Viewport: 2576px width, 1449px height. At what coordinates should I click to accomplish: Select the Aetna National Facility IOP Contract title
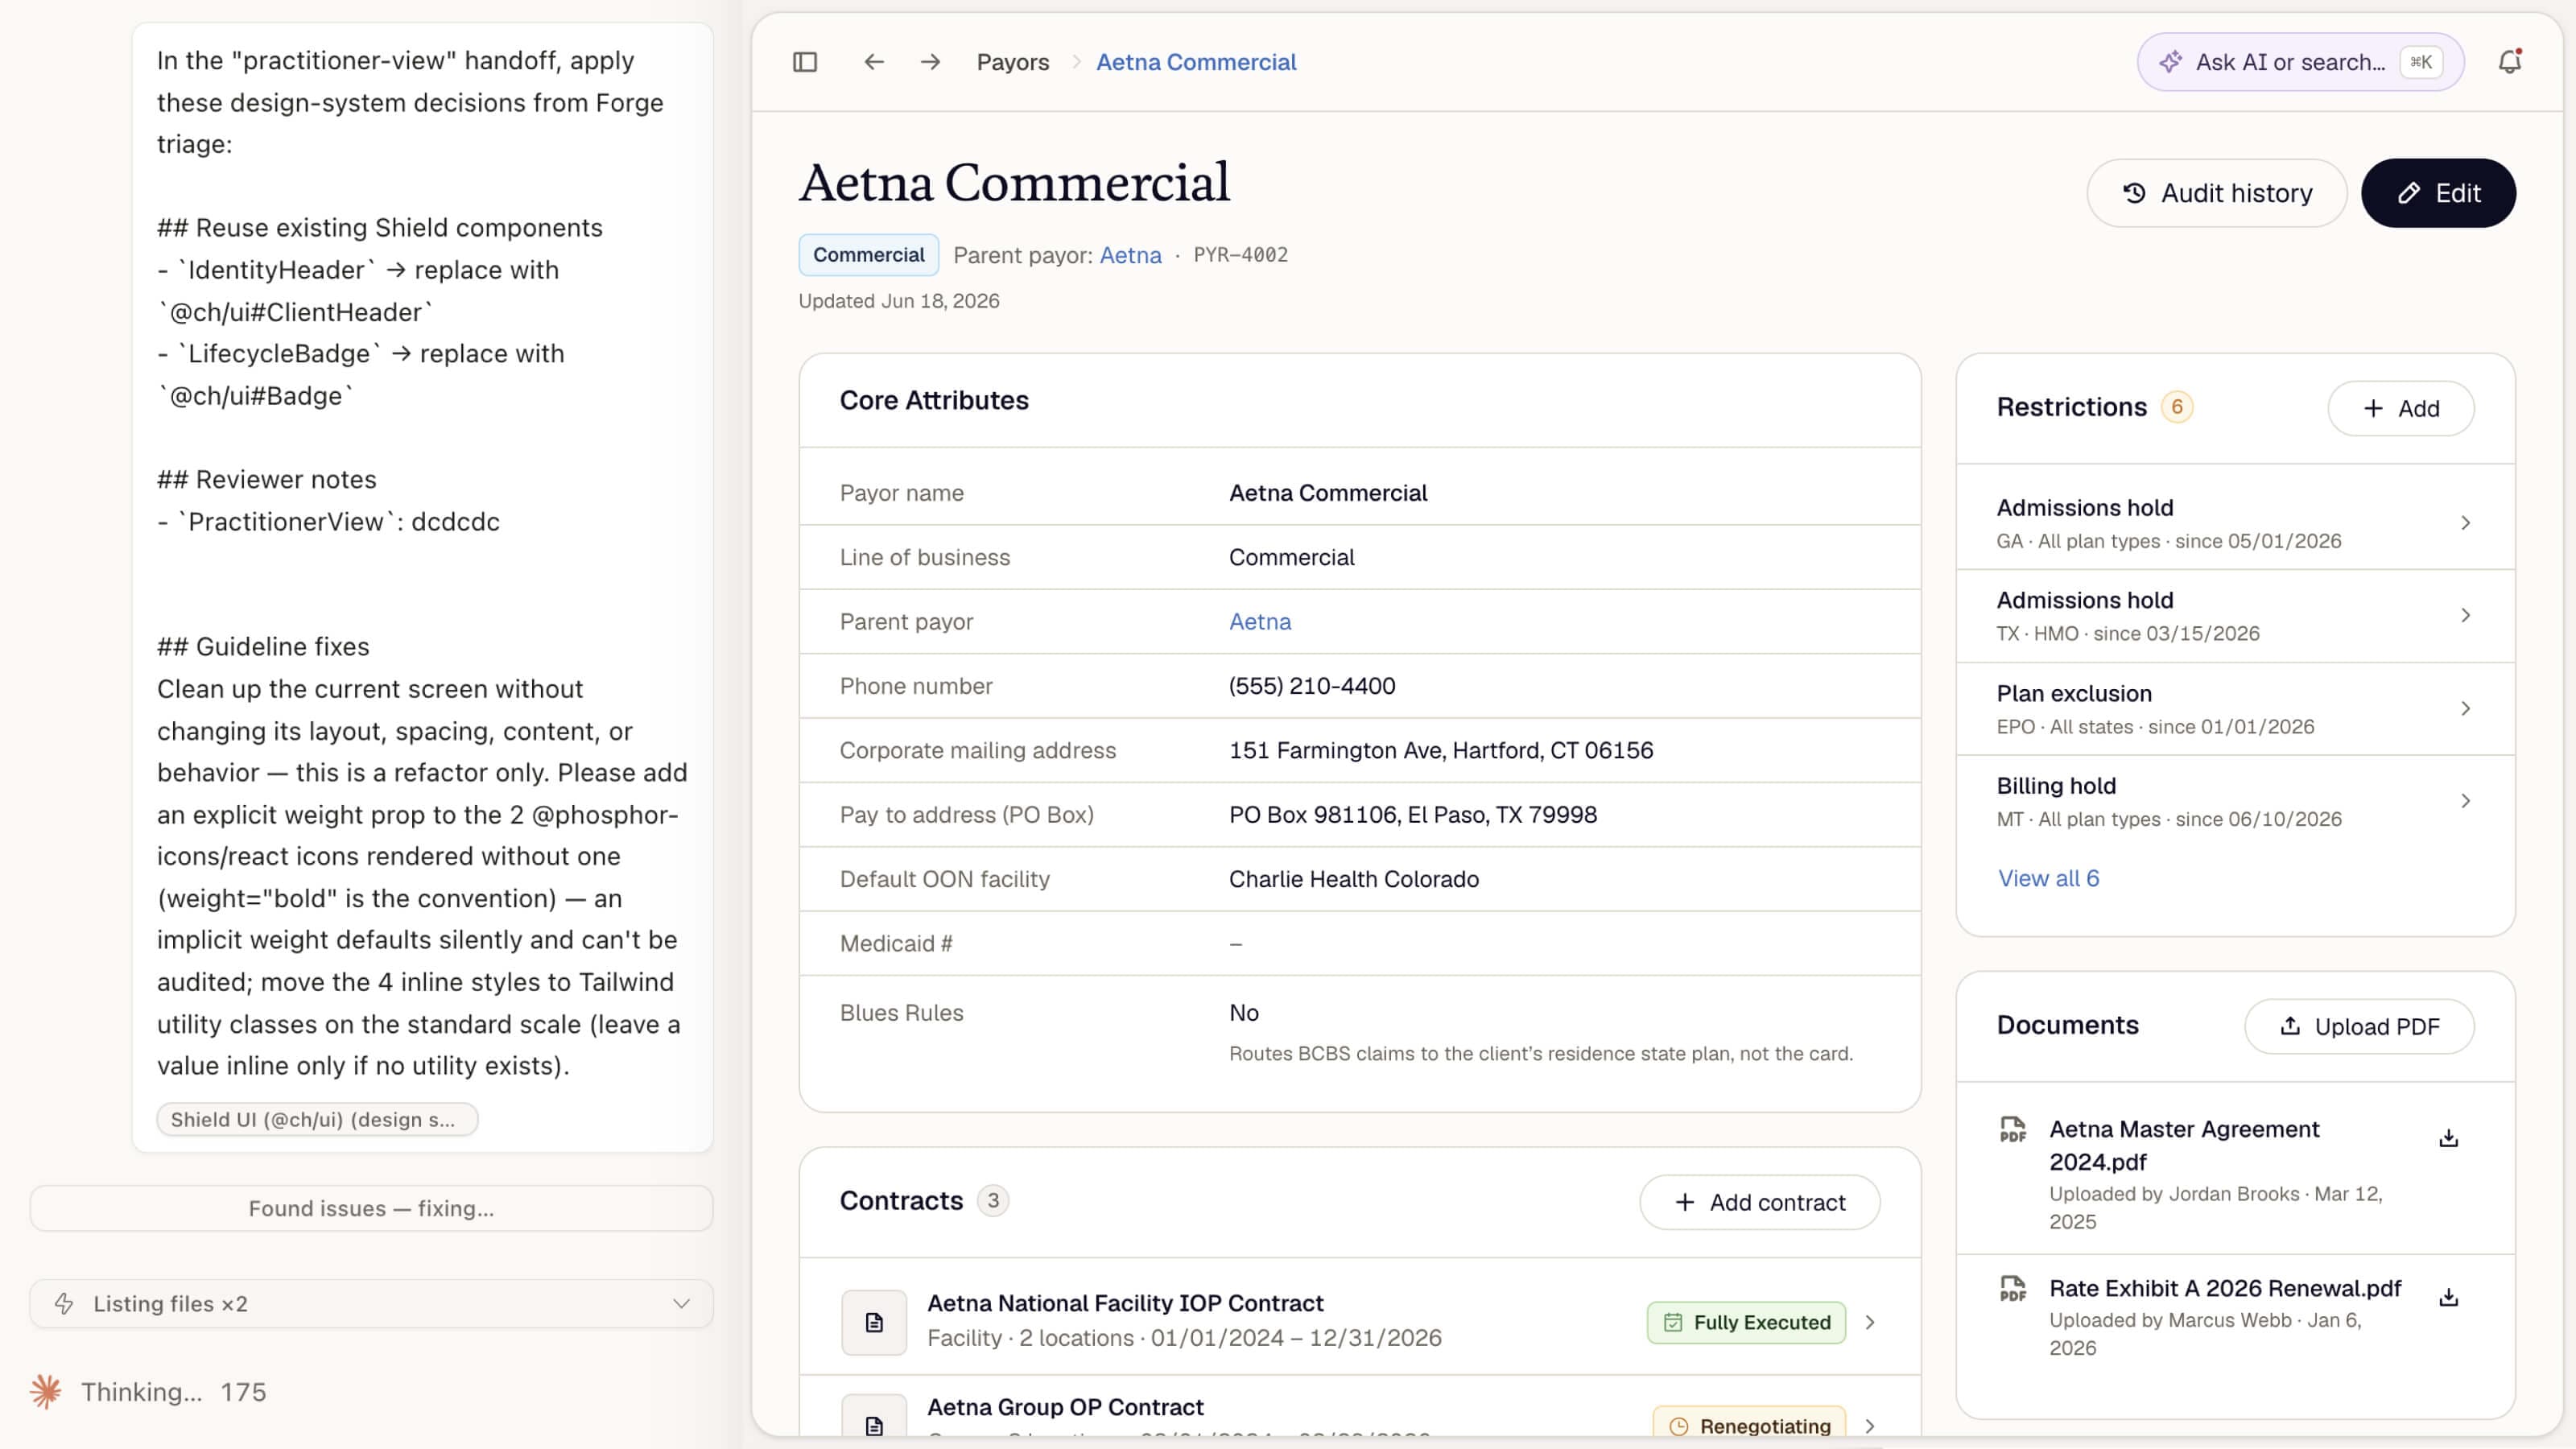pyautogui.click(x=1125, y=1303)
